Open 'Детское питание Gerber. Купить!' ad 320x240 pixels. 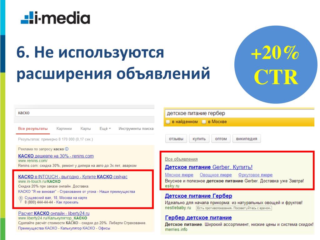(x=208, y=167)
